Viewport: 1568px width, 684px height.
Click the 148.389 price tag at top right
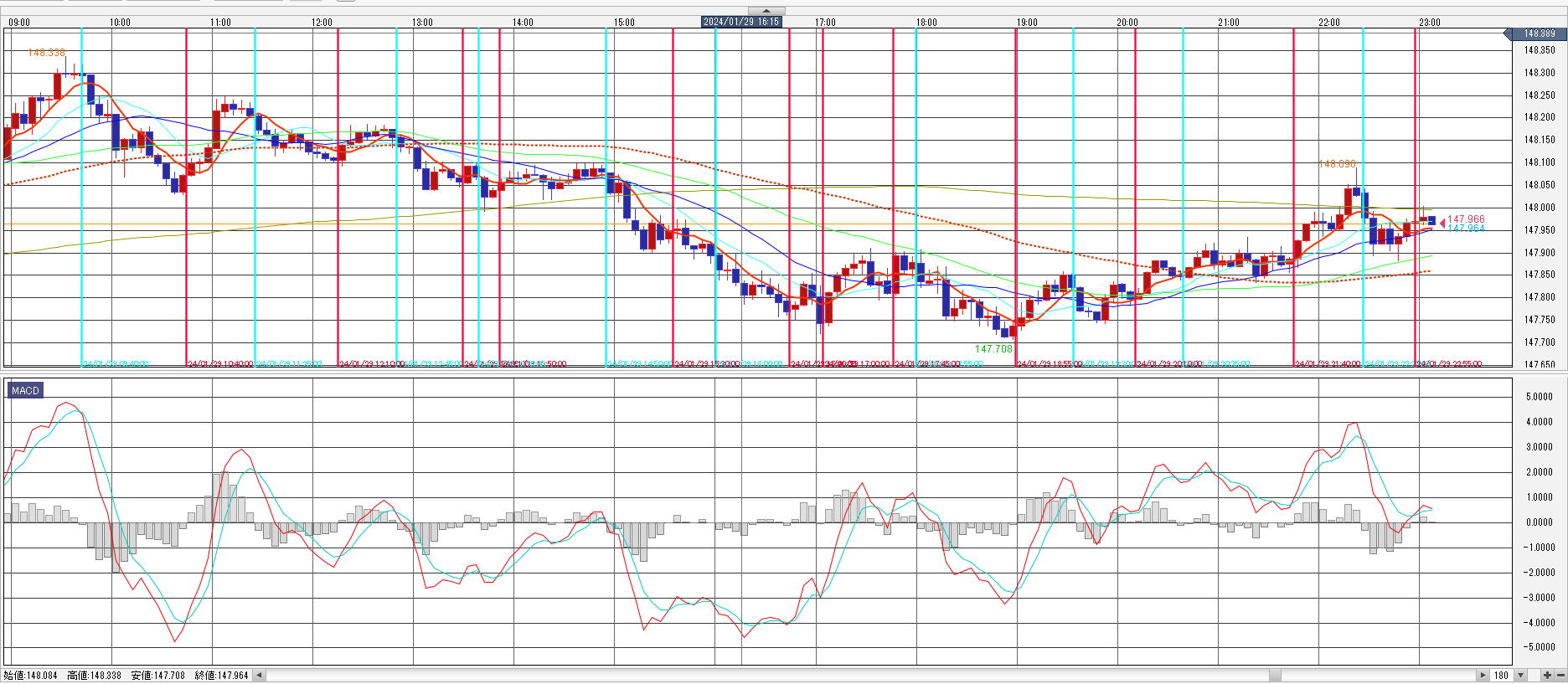click(1535, 33)
